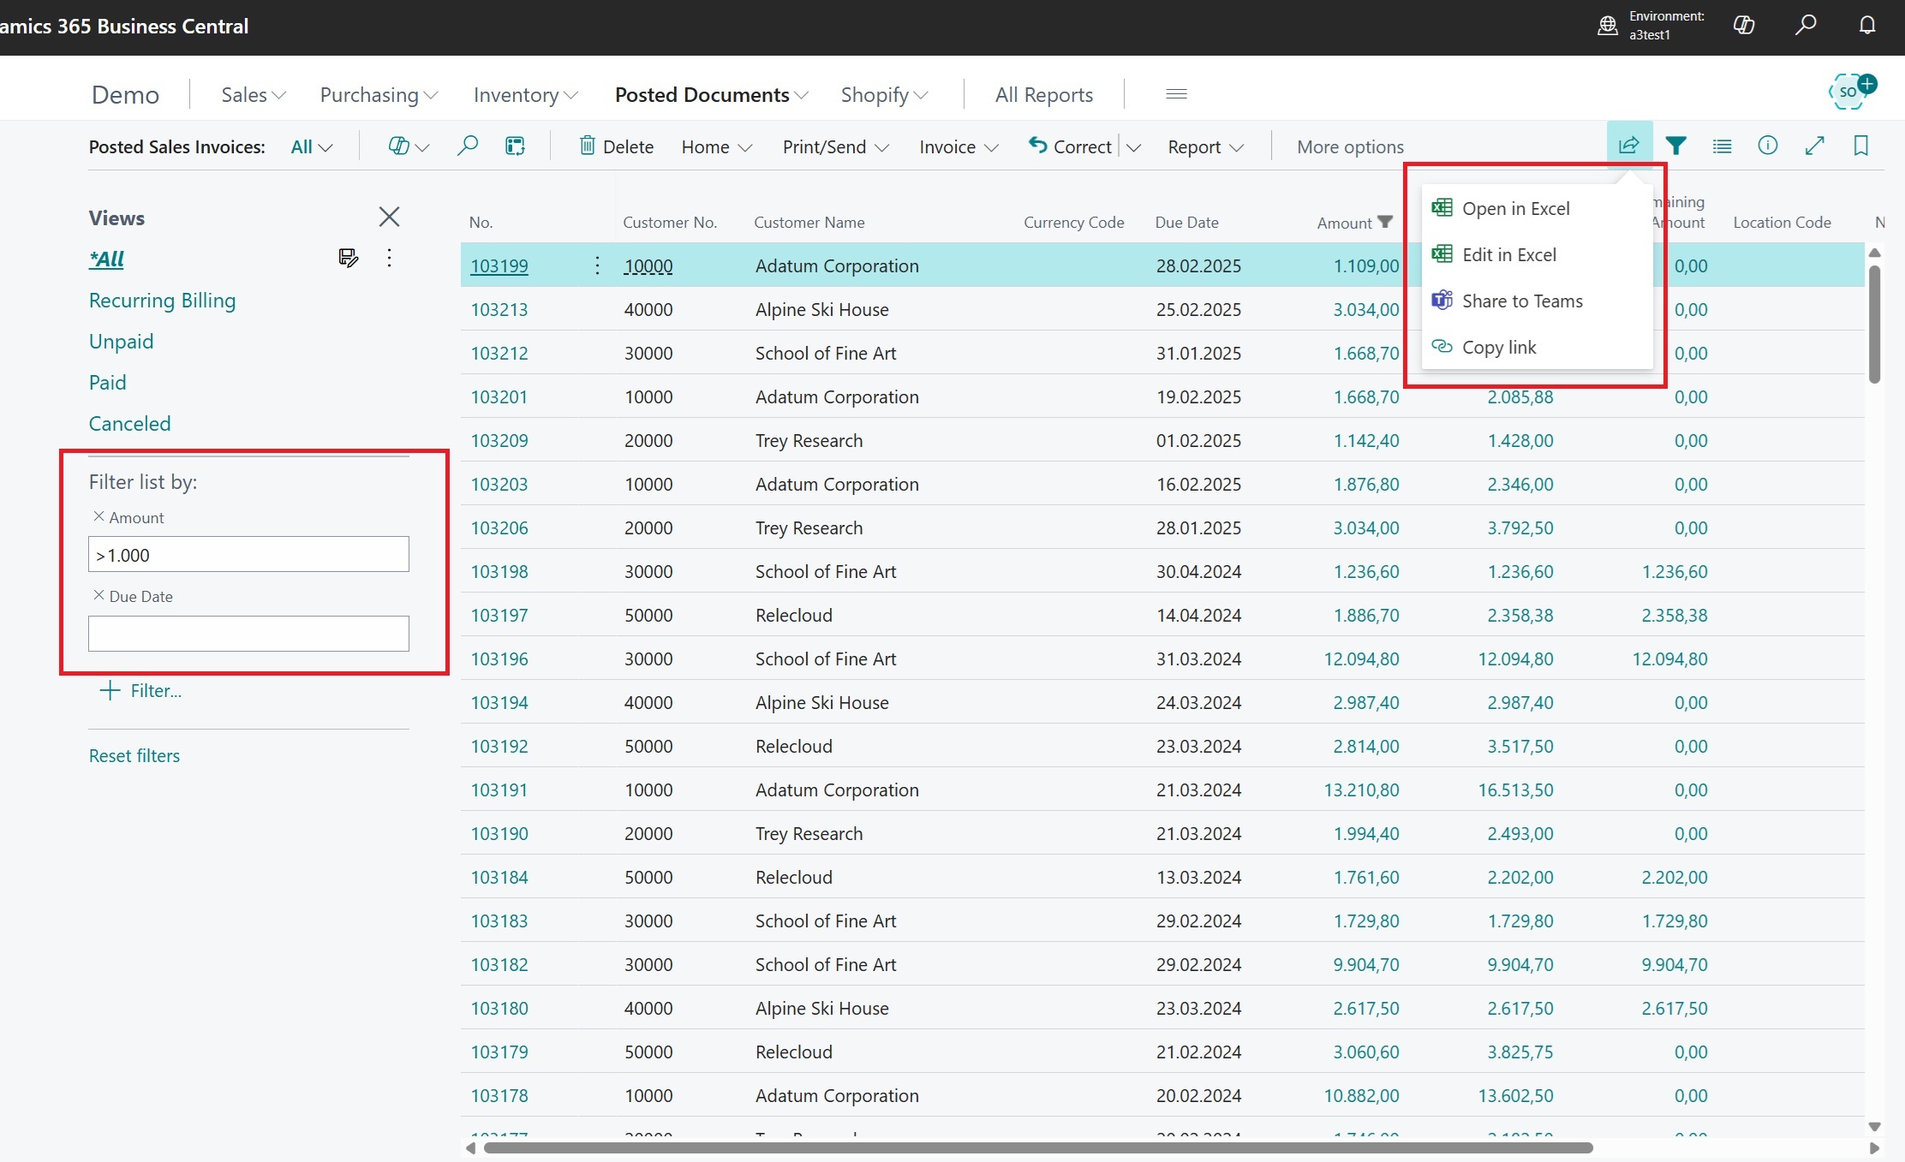The width and height of the screenshot is (1905, 1162).
Task: Search the list with the magnifier icon
Action: [468, 146]
